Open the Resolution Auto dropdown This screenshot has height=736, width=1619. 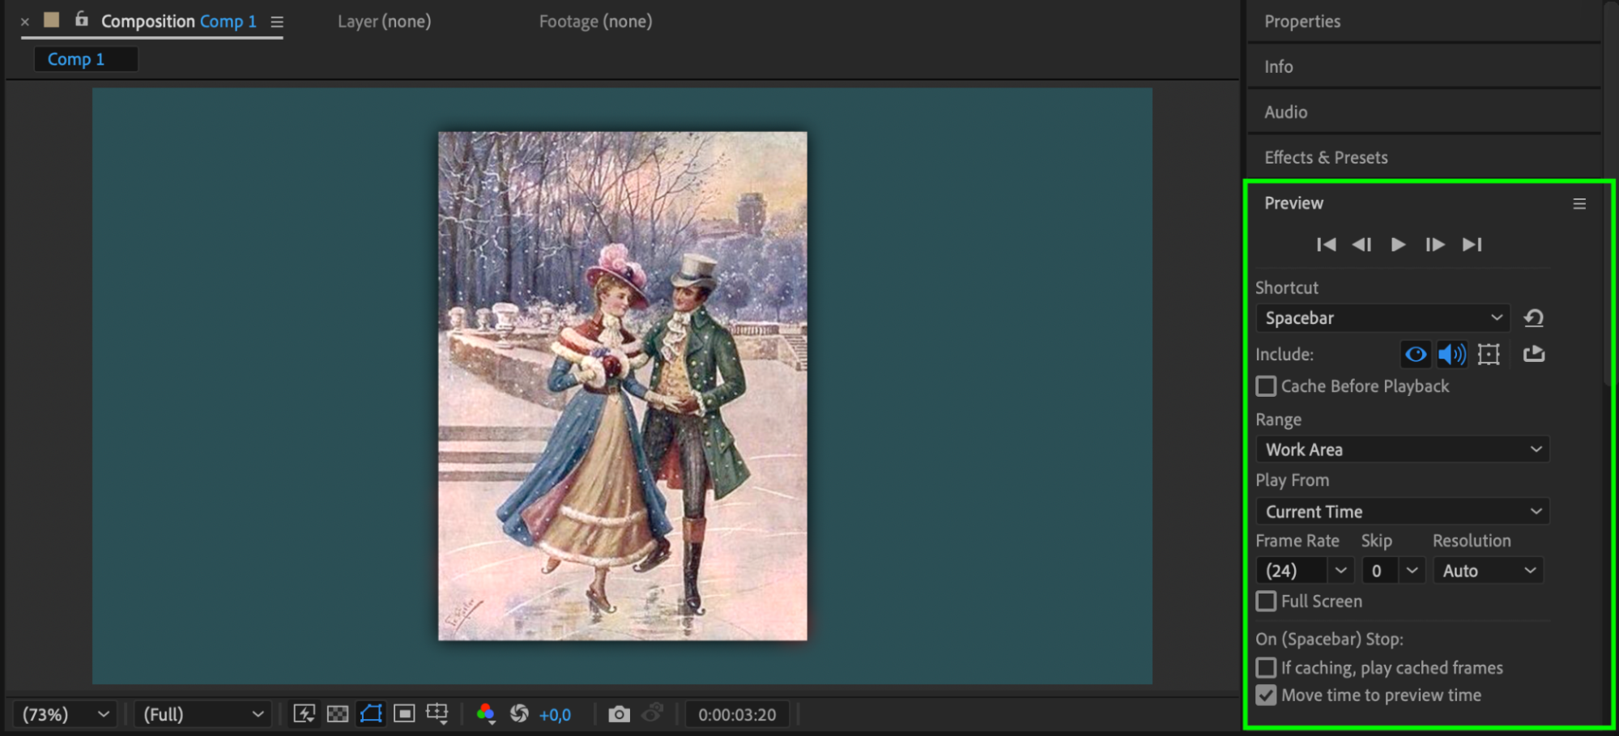[1489, 571]
